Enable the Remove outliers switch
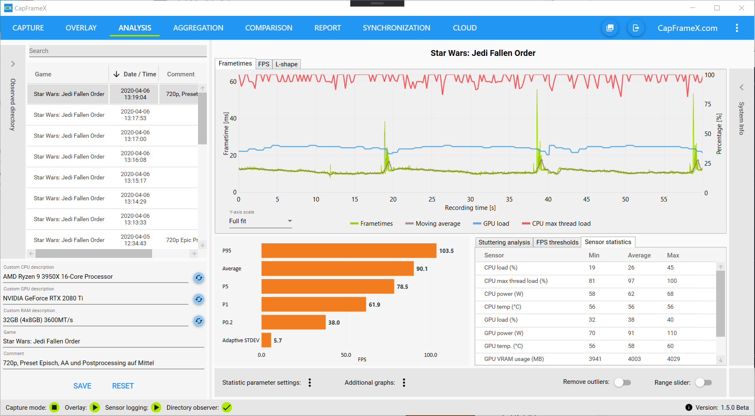Image resolution: width=755 pixels, height=416 pixels. (622, 383)
